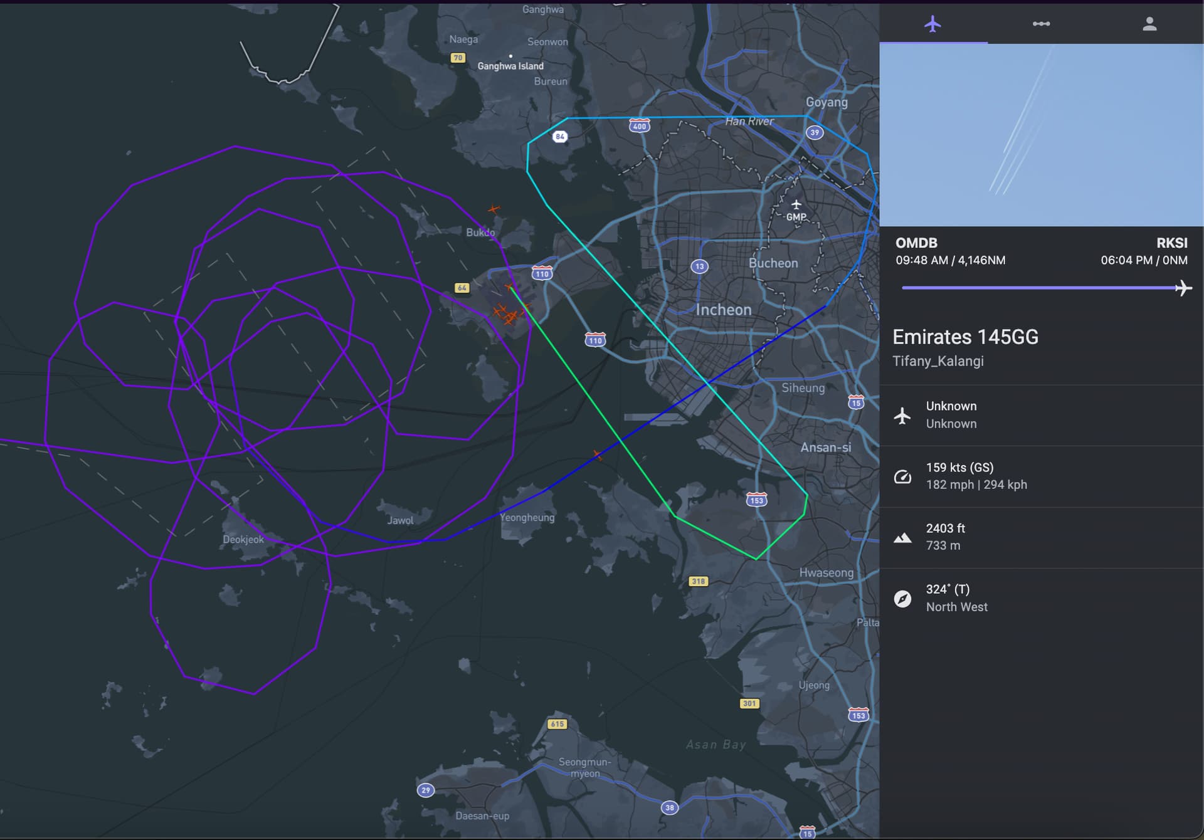Click the ground speed gauge icon
Viewport: 1204px width, 840px height.
click(902, 476)
